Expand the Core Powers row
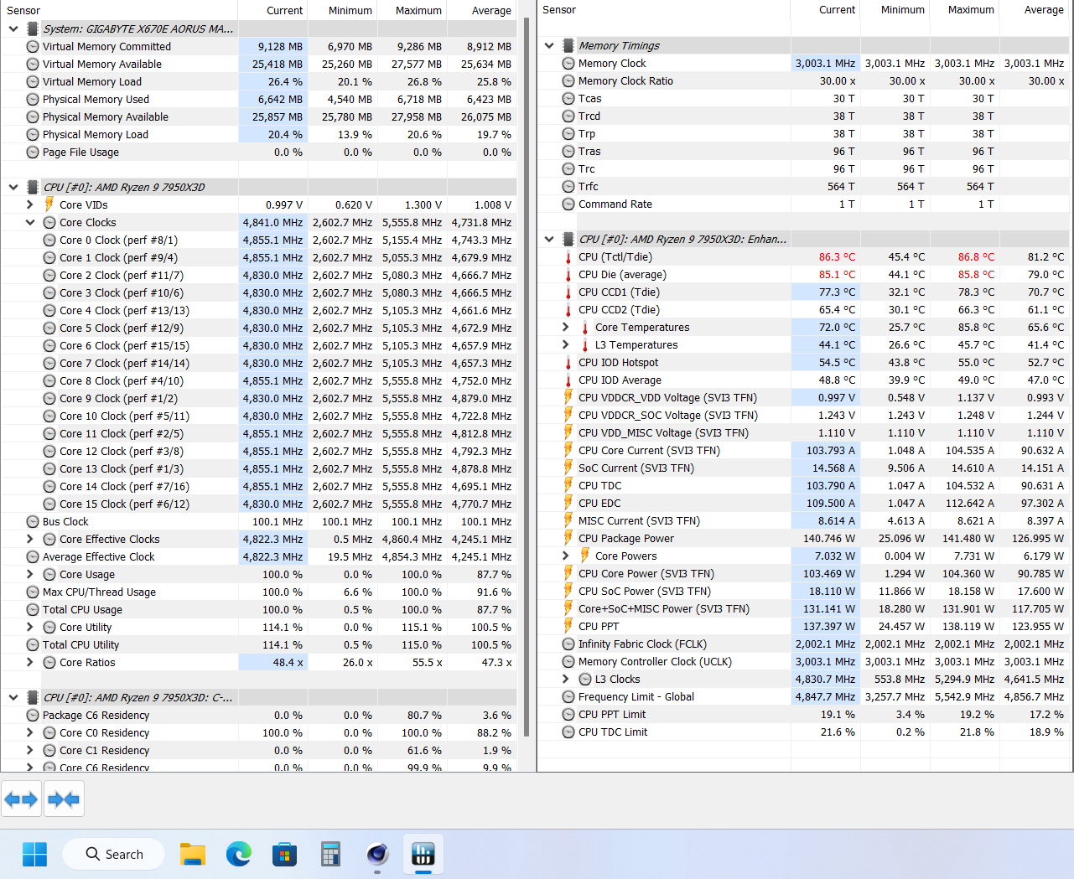 point(566,556)
